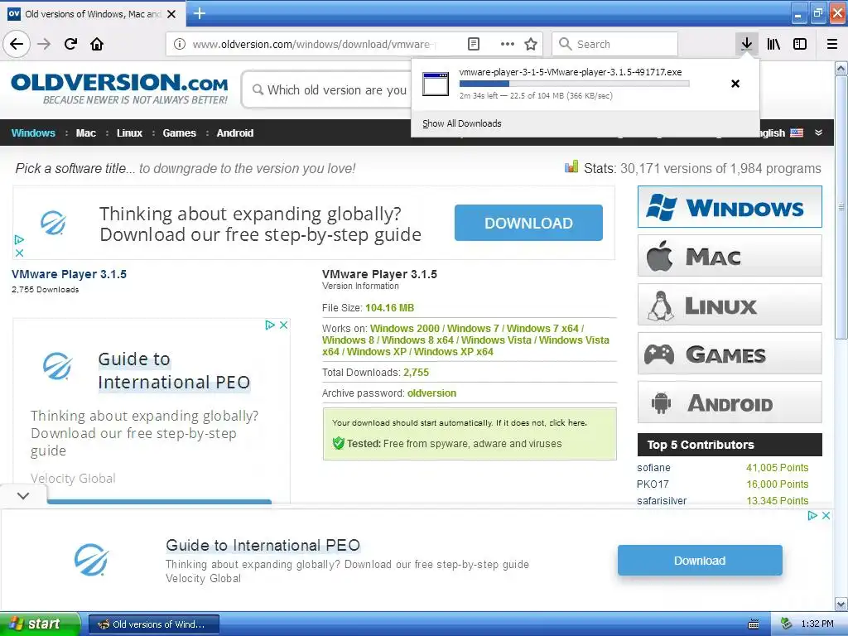Click the bottom ad Download button
Image resolution: width=848 pixels, height=636 pixels.
pos(700,561)
